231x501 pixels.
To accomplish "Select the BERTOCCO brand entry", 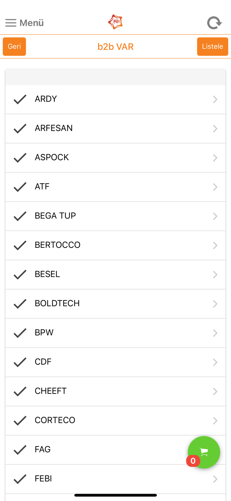I will 115,245.
